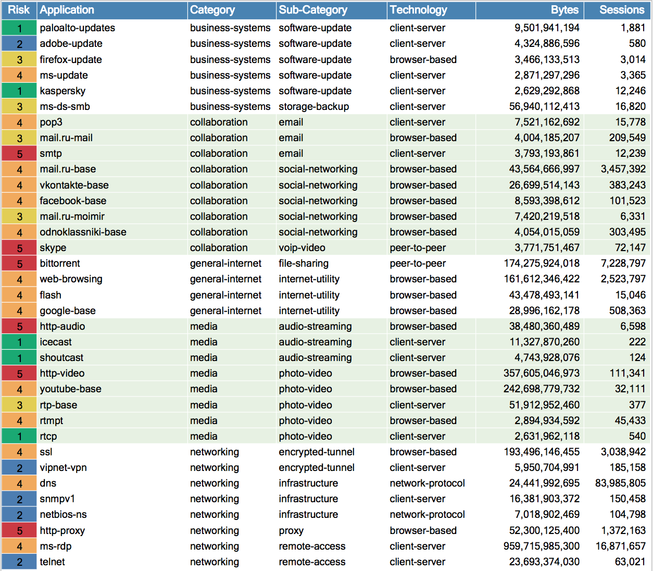Select the bittorrent application name

tap(60, 263)
